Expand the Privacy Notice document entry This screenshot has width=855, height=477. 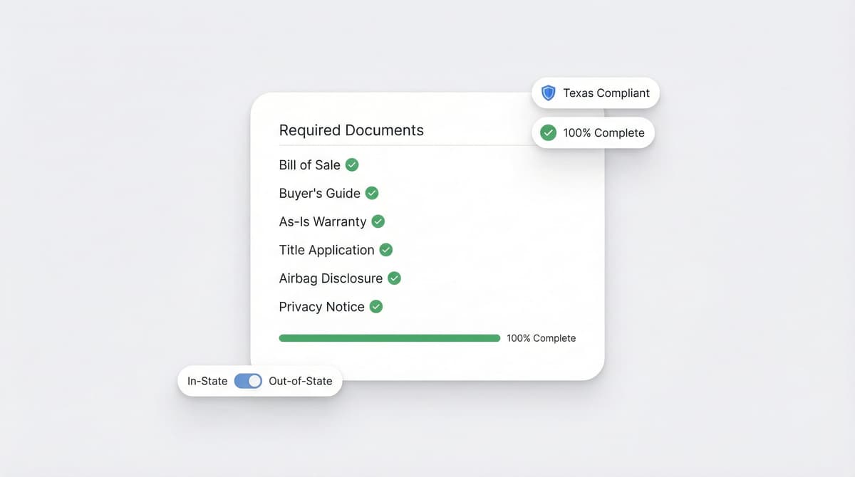[x=321, y=307]
